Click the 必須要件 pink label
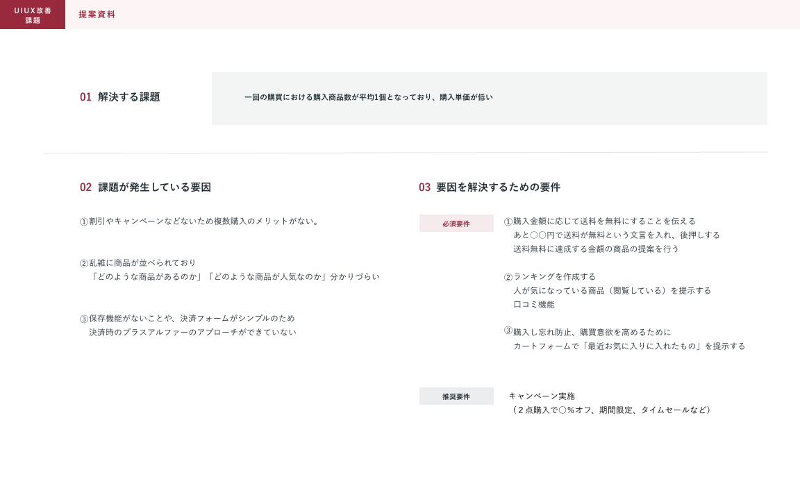Screen dimensions: 800x486 pos(456,224)
